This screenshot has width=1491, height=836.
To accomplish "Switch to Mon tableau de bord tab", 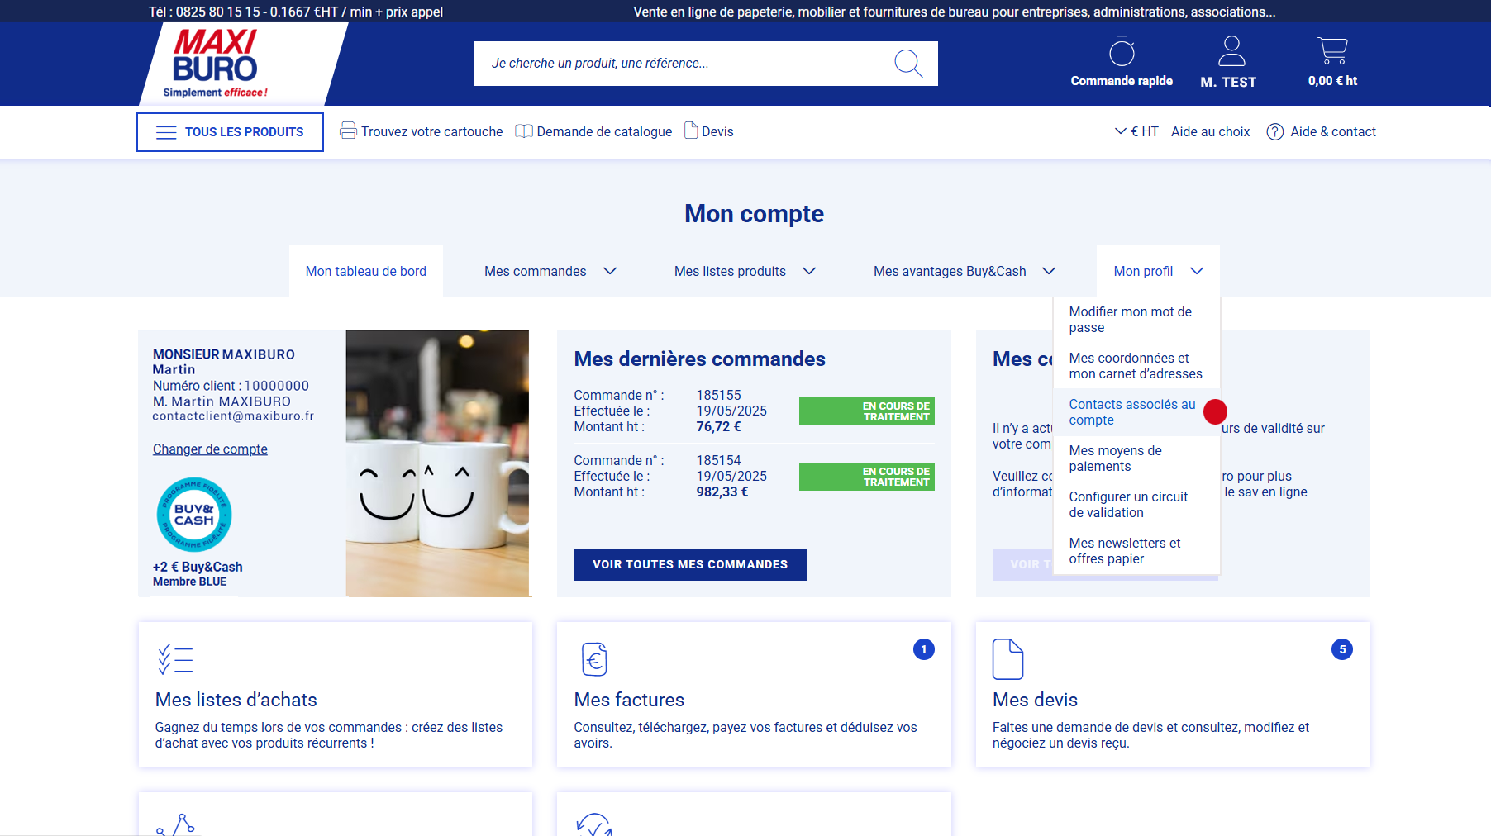I will [x=366, y=271].
